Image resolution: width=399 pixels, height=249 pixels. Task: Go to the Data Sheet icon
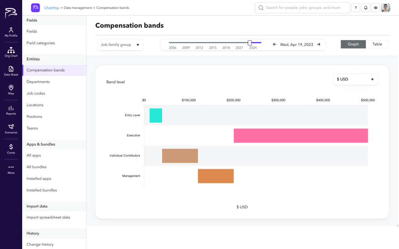(11, 71)
